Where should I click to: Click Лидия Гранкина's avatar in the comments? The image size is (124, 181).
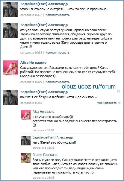point(26,158)
